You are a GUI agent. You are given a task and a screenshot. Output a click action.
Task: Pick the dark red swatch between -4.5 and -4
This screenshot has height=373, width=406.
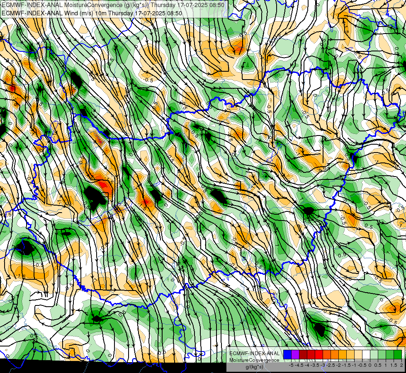[303, 355]
